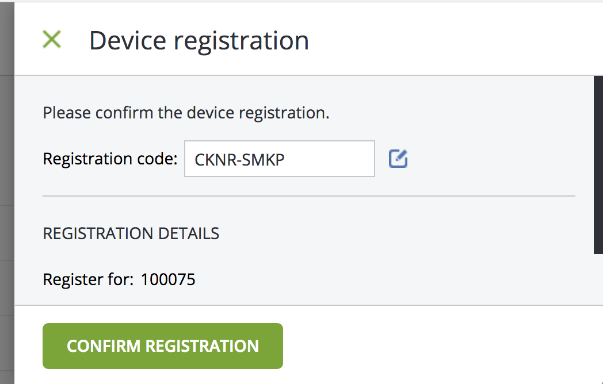Click the scrollbar thumb of details pane
603x384 pixels.
[598, 165]
